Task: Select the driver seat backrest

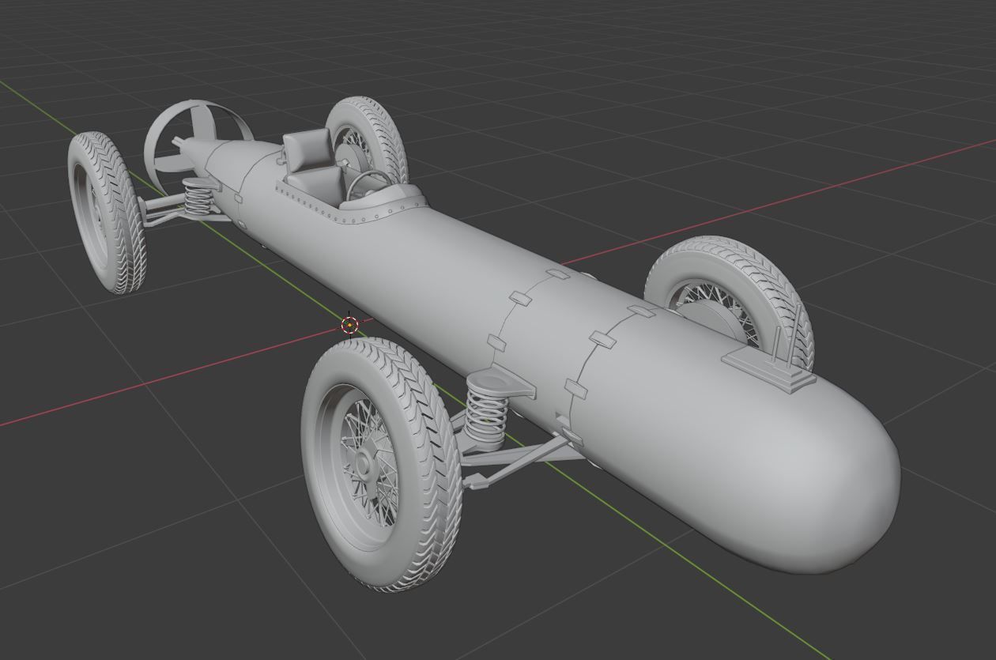Action: click(x=306, y=149)
